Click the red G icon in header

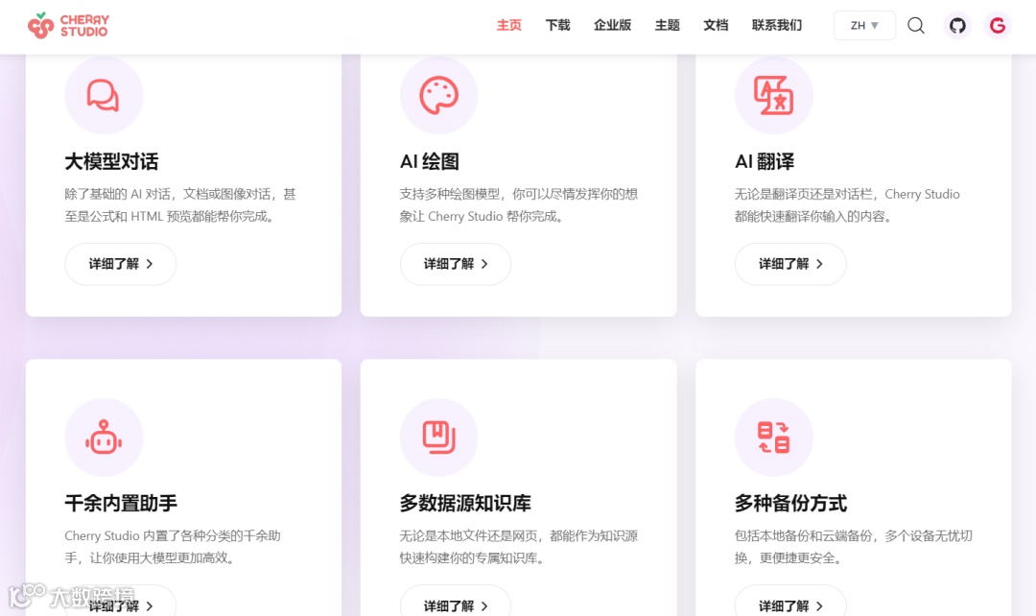(x=997, y=26)
